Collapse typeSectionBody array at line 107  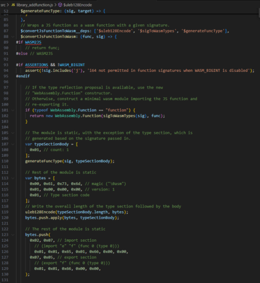(13, 144)
